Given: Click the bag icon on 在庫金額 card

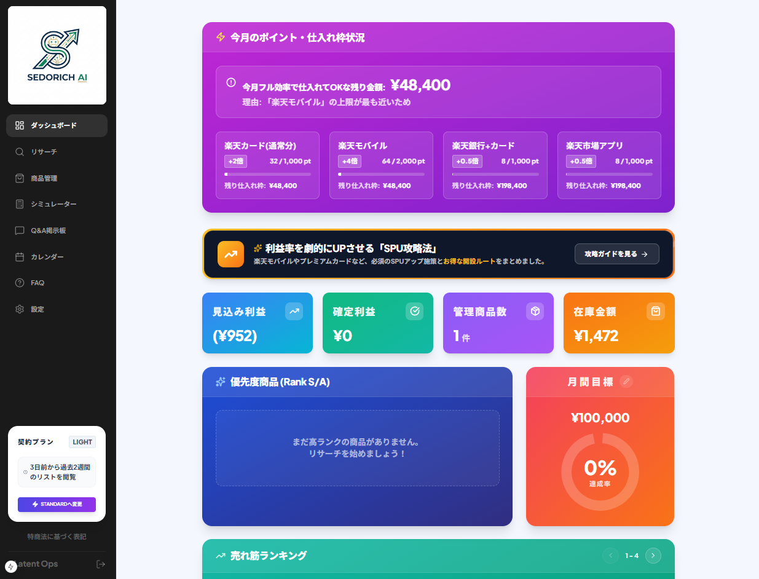Looking at the screenshot, I should pos(655,311).
